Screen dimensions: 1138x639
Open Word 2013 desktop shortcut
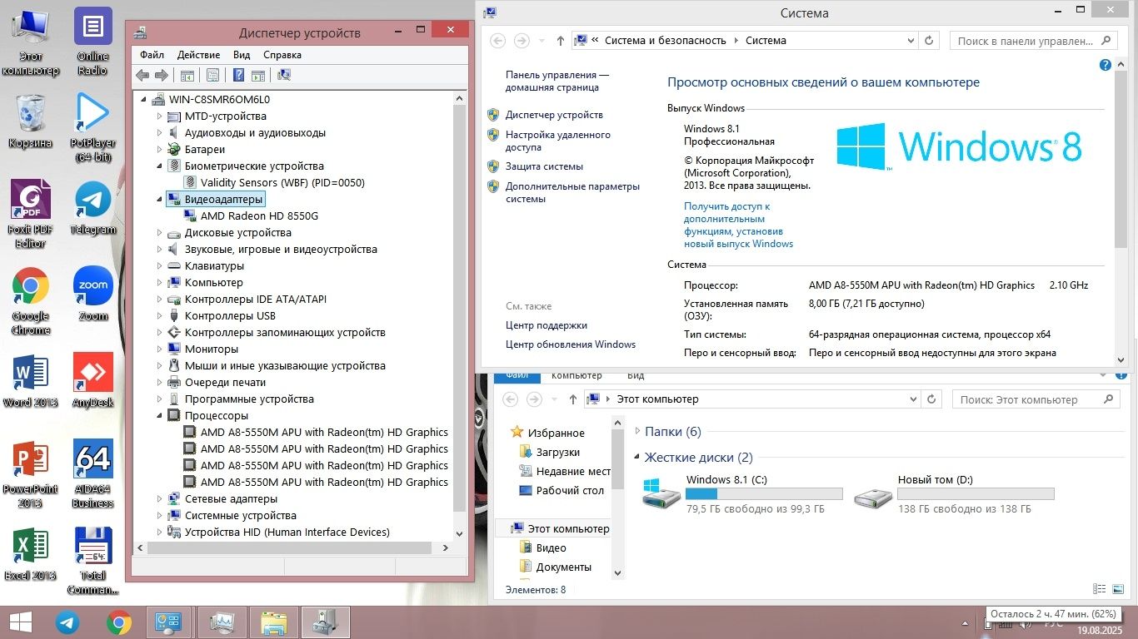tap(30, 380)
